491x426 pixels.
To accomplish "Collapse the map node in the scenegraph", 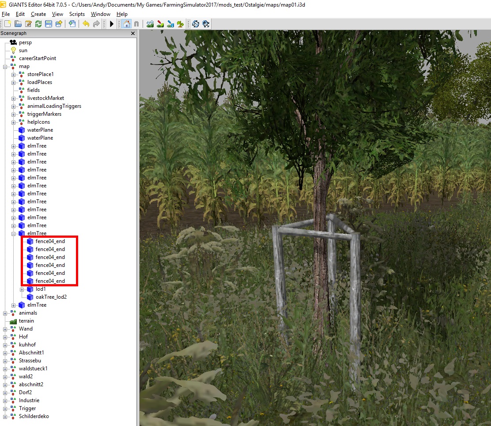I will [5, 67].
